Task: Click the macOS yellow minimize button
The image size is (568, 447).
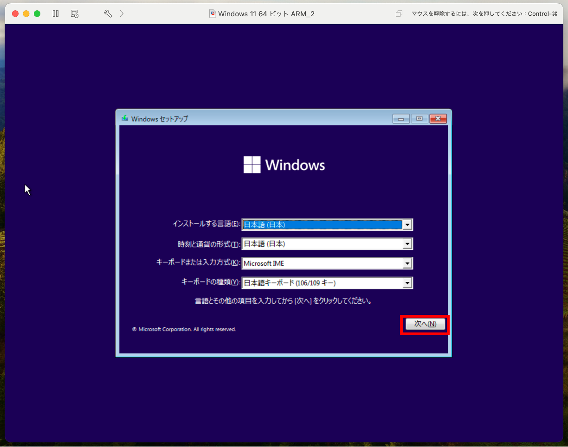Action: click(26, 13)
